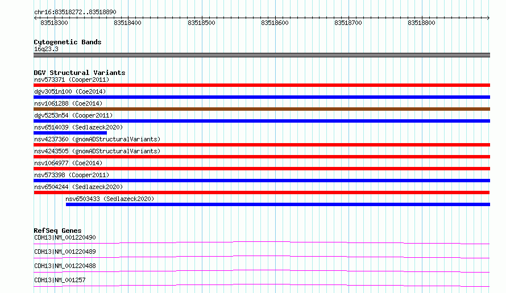
Task: Click the left arrow of the coordinate ruler
Action: [35, 18]
